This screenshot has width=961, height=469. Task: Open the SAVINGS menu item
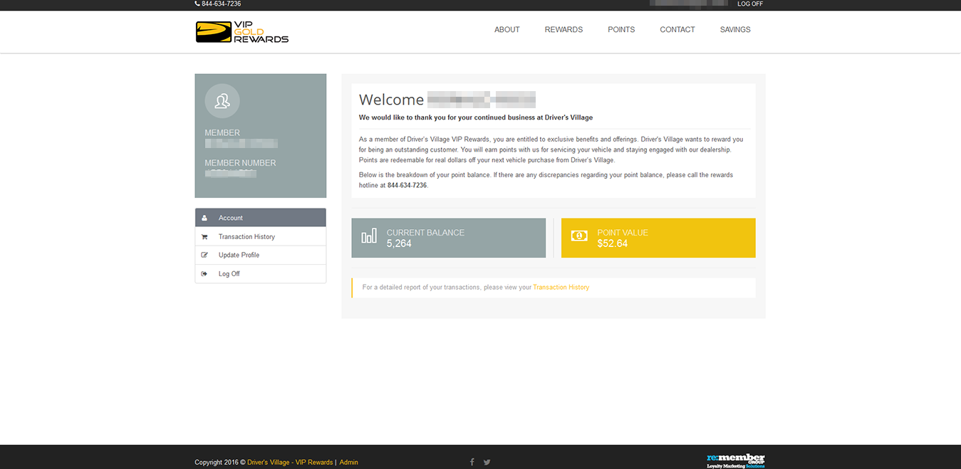735,30
